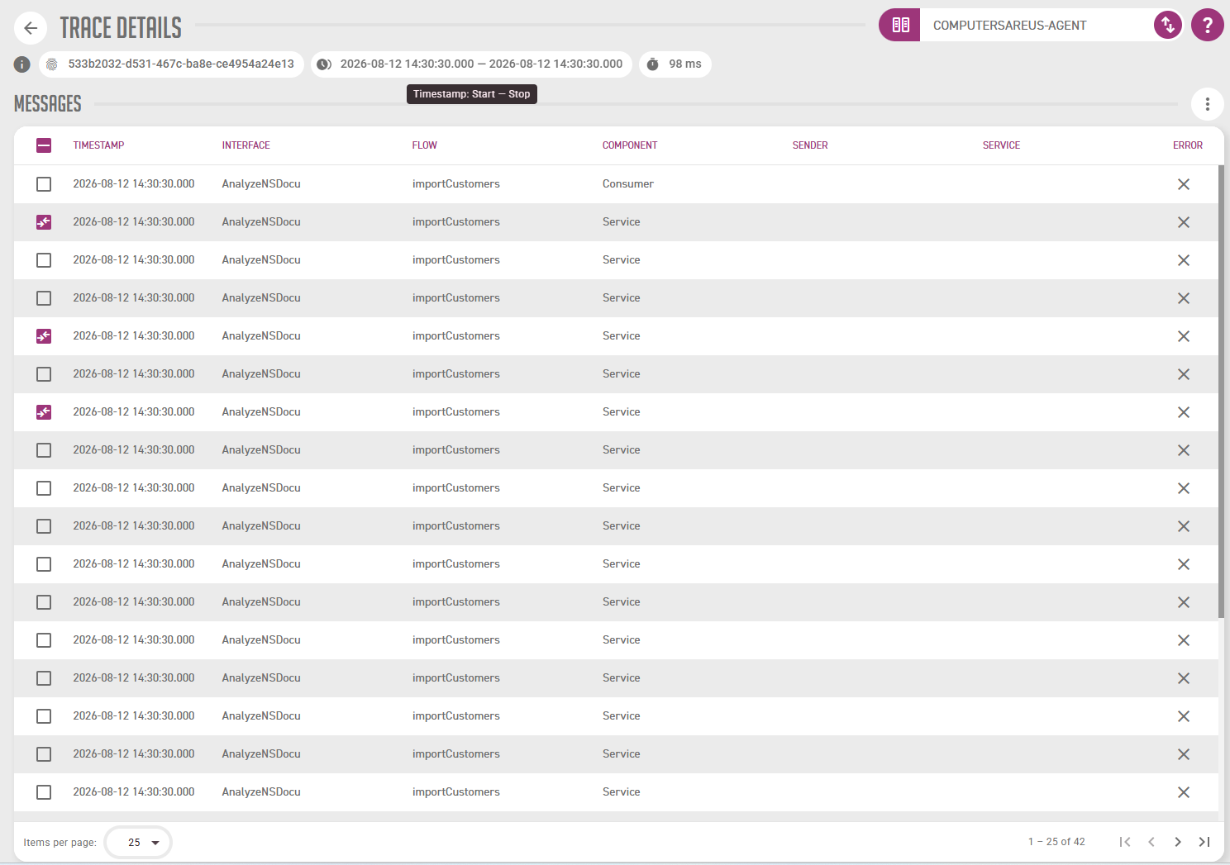
Task: Sort by the Interface column header
Action: click(246, 145)
